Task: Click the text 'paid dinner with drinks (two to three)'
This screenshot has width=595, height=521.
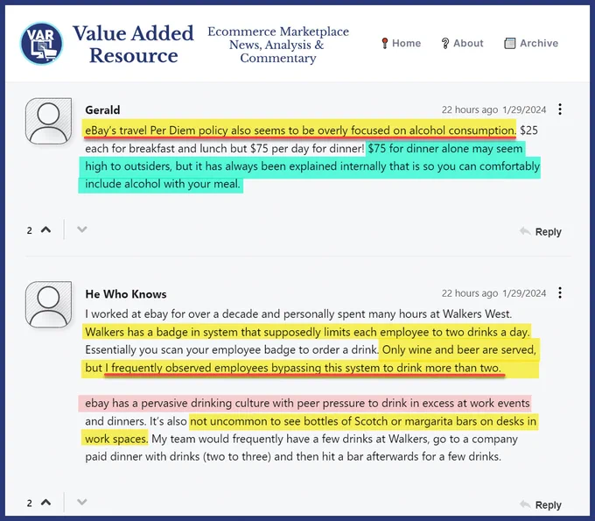Action: tap(178, 456)
